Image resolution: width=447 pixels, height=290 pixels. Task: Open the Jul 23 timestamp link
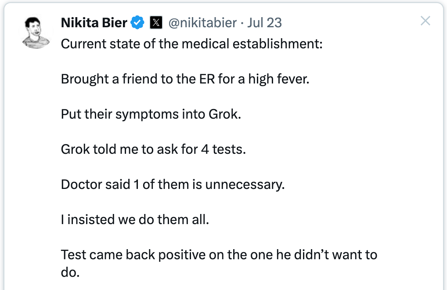[264, 22]
